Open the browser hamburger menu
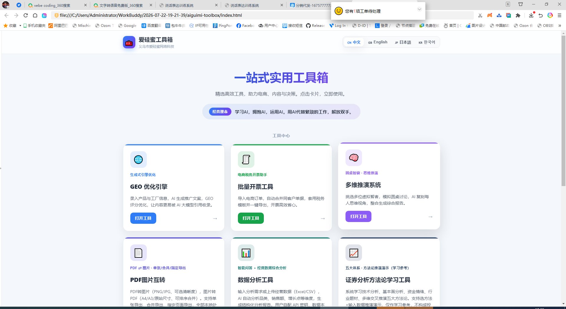566x309 pixels. [x=560, y=15]
